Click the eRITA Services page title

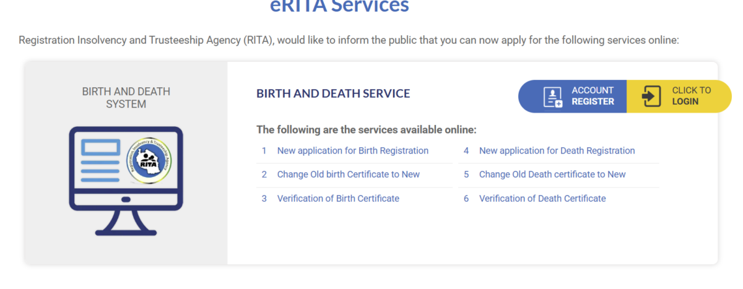point(340,7)
